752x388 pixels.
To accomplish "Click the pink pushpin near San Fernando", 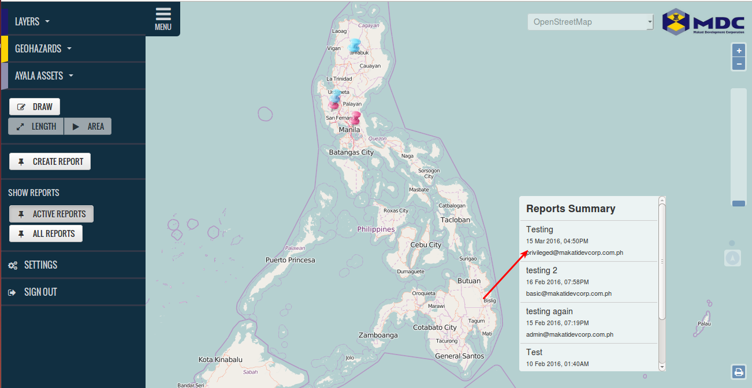I will pyautogui.click(x=334, y=106).
